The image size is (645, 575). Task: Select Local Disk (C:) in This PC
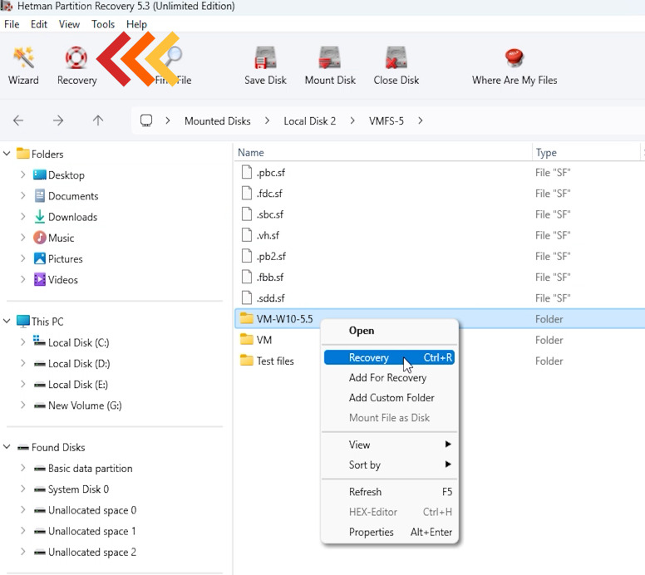78,342
